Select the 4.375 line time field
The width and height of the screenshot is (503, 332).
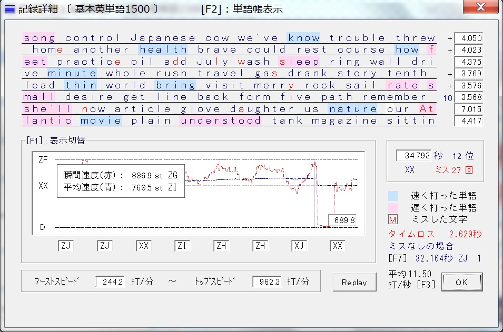click(x=468, y=62)
